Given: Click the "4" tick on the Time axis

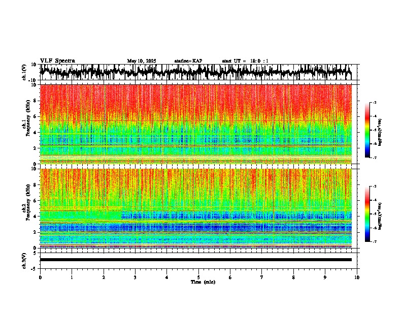Looking at the screenshot, I should pos(167,277).
